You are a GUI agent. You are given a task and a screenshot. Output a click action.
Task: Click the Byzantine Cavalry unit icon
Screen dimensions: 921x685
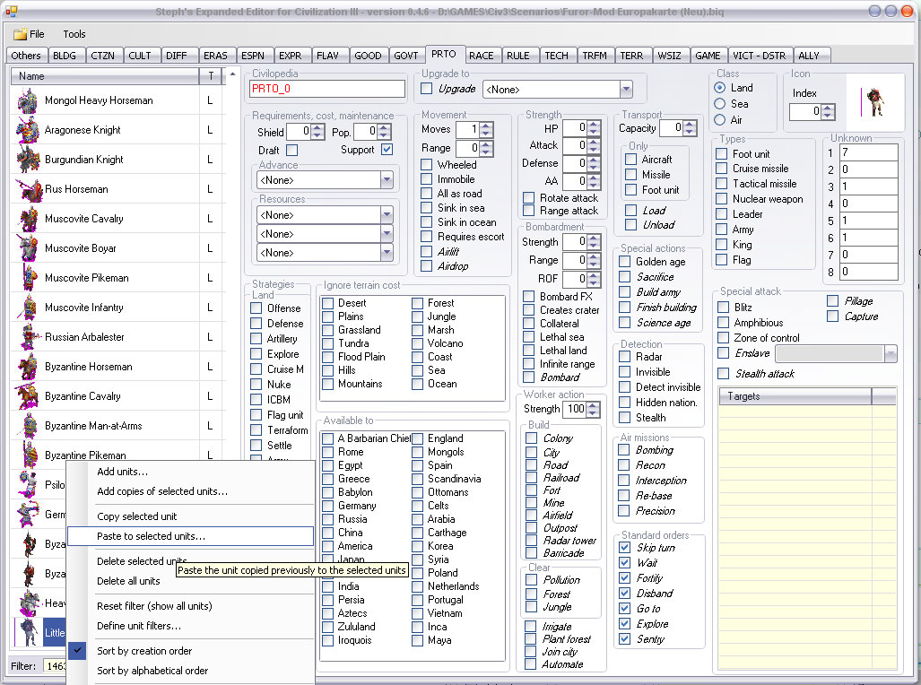coord(26,396)
